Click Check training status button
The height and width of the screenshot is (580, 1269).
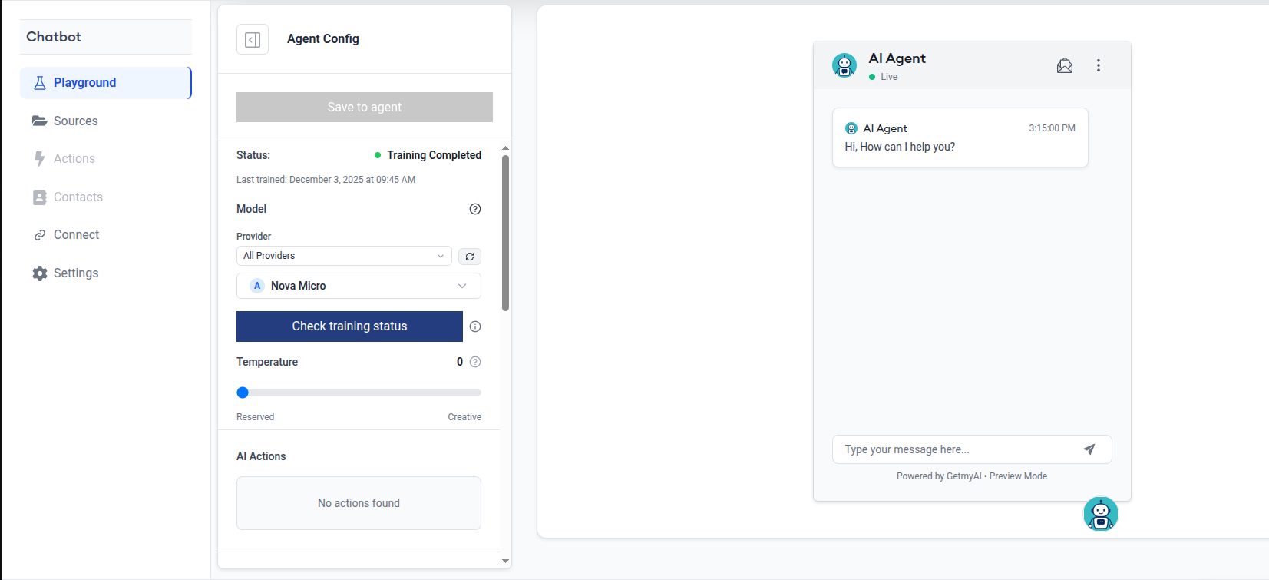[x=349, y=326]
